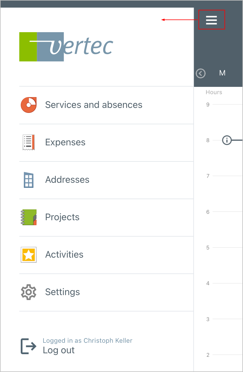Go to the Activities menu entry
The height and width of the screenshot is (372, 243).
64,254
